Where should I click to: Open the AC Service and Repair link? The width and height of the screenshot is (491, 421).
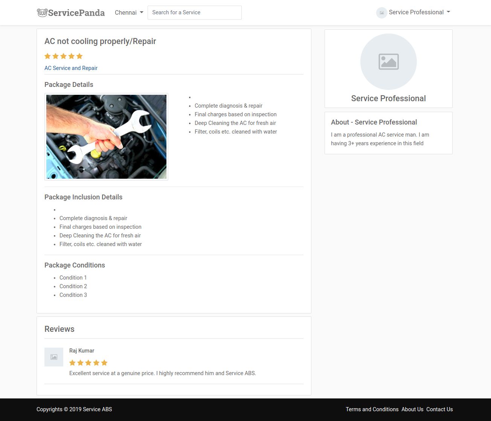pos(71,68)
